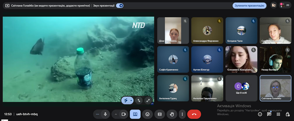
Task: Raise your hand
Action: pos(172,114)
